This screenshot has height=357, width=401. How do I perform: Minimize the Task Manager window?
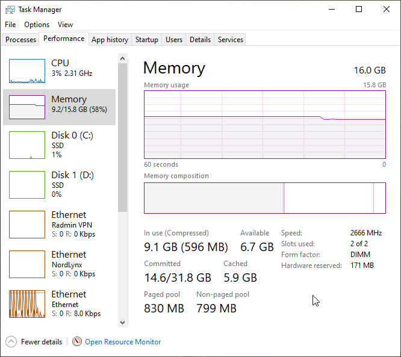click(x=332, y=10)
